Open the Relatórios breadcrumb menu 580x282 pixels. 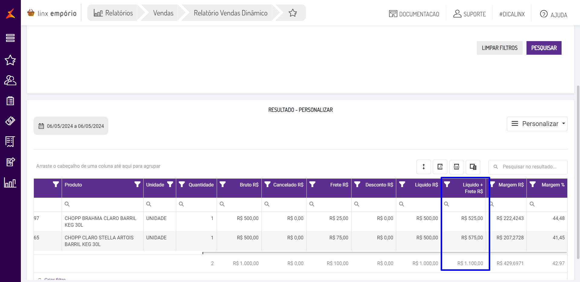[113, 13]
